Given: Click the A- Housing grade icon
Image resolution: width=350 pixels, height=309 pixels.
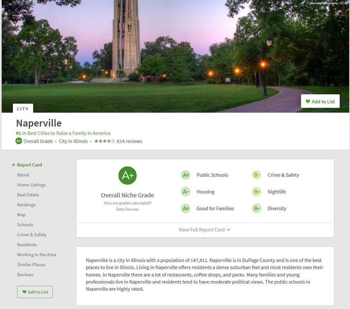Looking at the screenshot, I should pyautogui.click(x=186, y=192).
